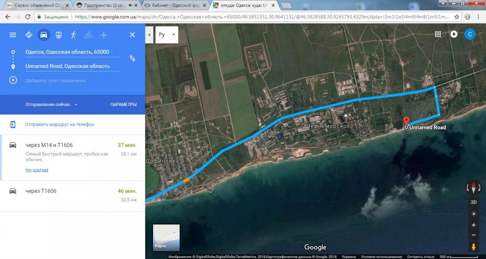Activate the Street View pegman
The image size is (486, 259).
tap(473, 247)
